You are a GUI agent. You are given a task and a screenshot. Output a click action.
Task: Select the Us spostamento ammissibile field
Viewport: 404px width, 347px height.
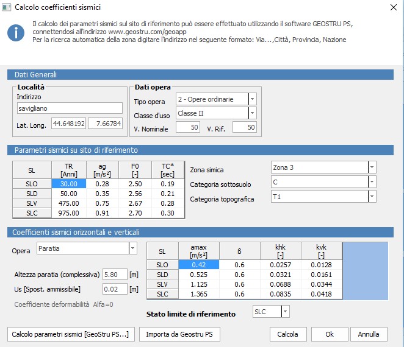(x=115, y=289)
